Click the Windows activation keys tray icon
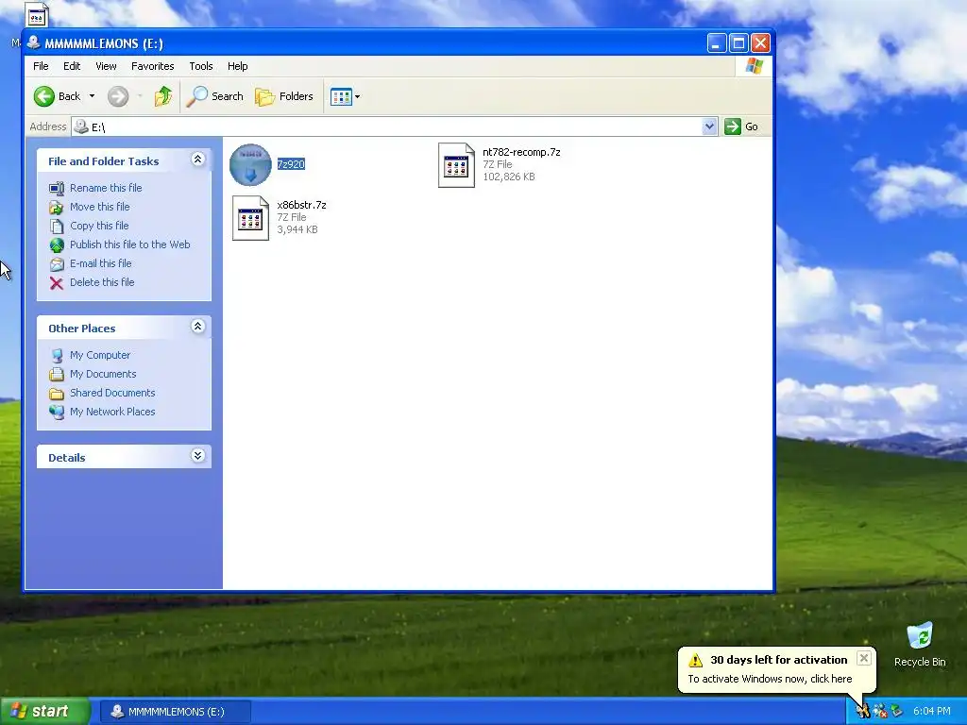 862,712
